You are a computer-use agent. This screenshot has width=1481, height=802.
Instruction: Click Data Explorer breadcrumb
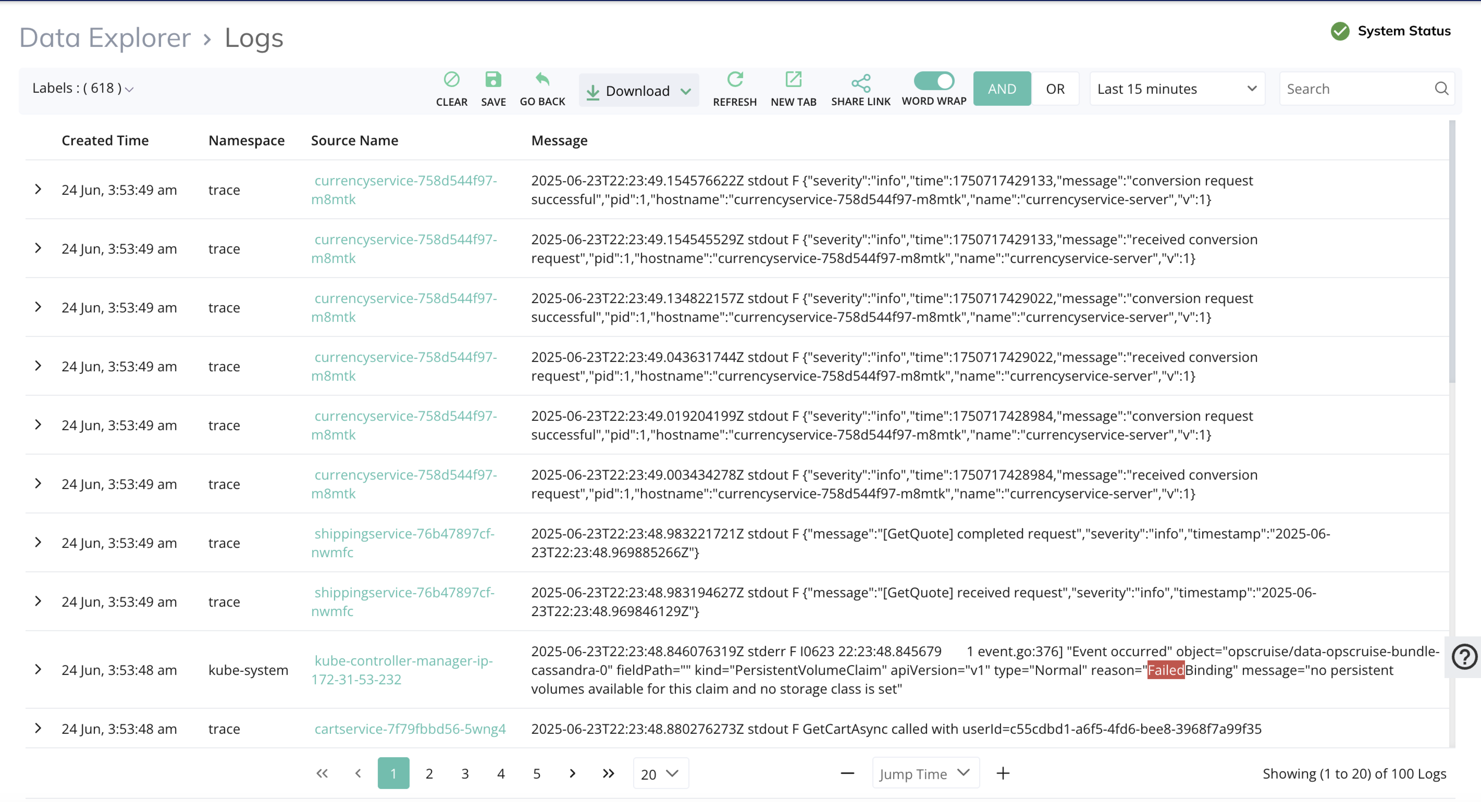tap(105, 38)
